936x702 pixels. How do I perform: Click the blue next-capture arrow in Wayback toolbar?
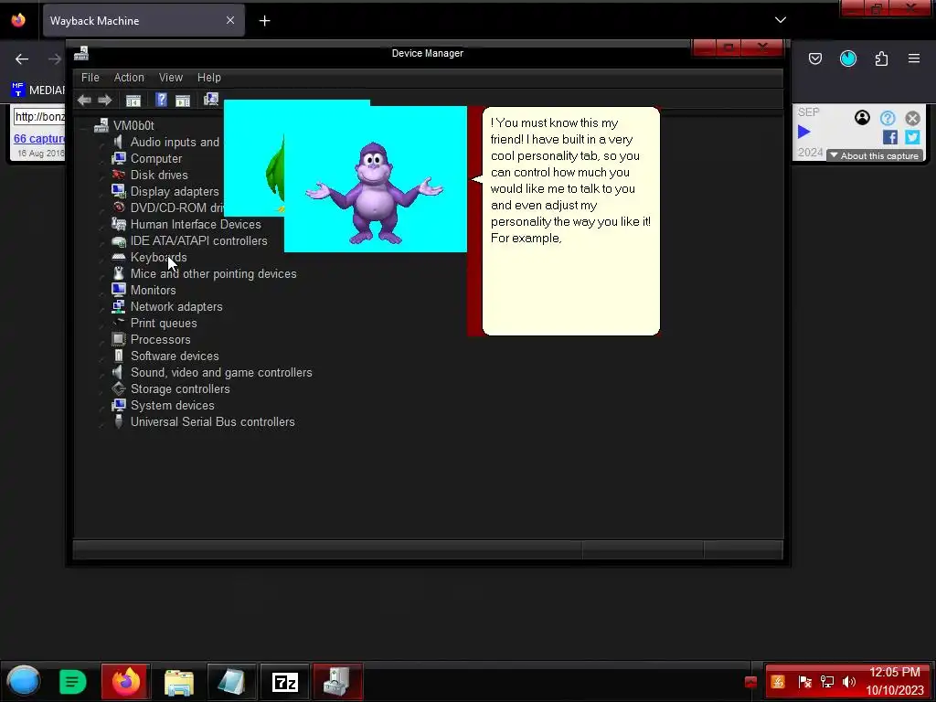[x=803, y=132]
